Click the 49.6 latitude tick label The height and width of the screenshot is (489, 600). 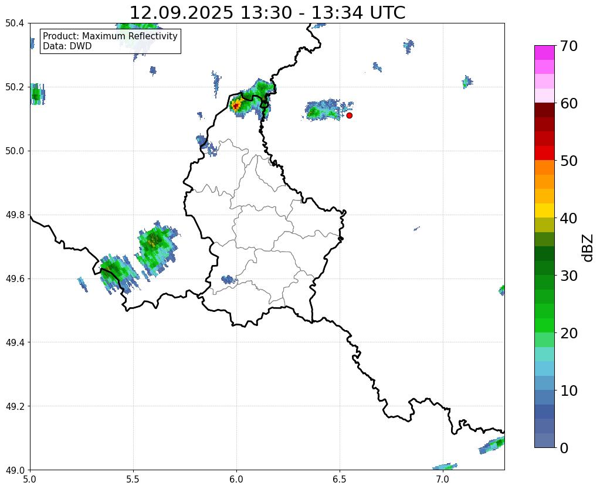[x=15, y=279]
